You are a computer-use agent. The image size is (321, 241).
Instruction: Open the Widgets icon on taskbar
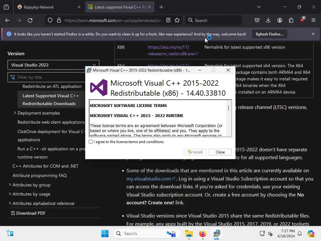pos(10,233)
